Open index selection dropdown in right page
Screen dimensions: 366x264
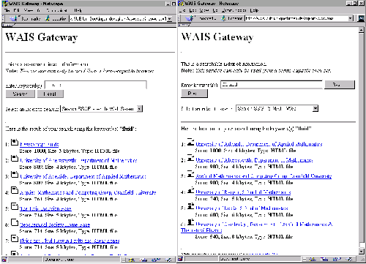[315, 108]
